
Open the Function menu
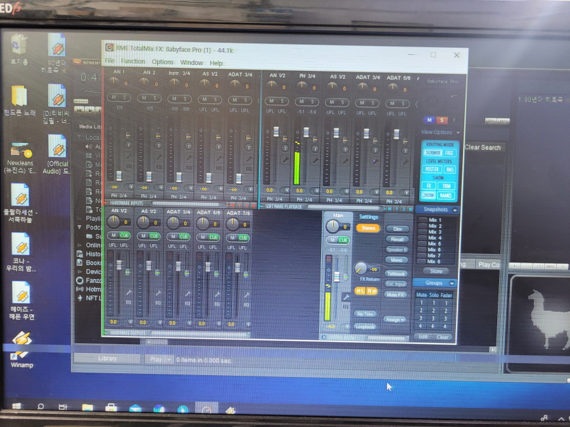(133, 61)
